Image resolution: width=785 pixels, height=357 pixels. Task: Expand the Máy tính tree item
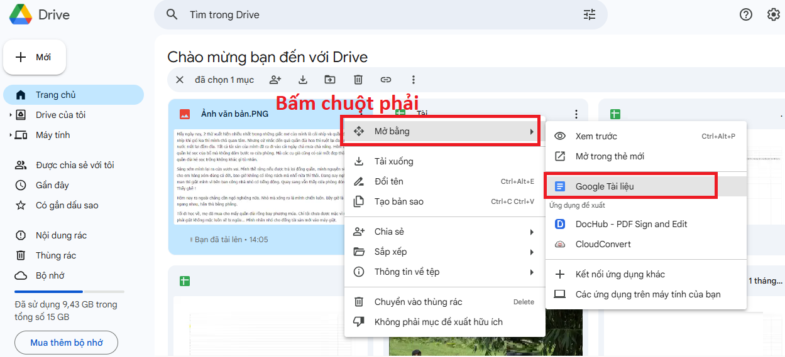click(10, 135)
